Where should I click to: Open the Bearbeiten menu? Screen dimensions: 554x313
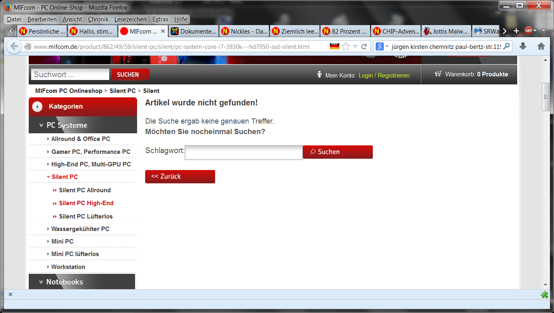coord(42,19)
